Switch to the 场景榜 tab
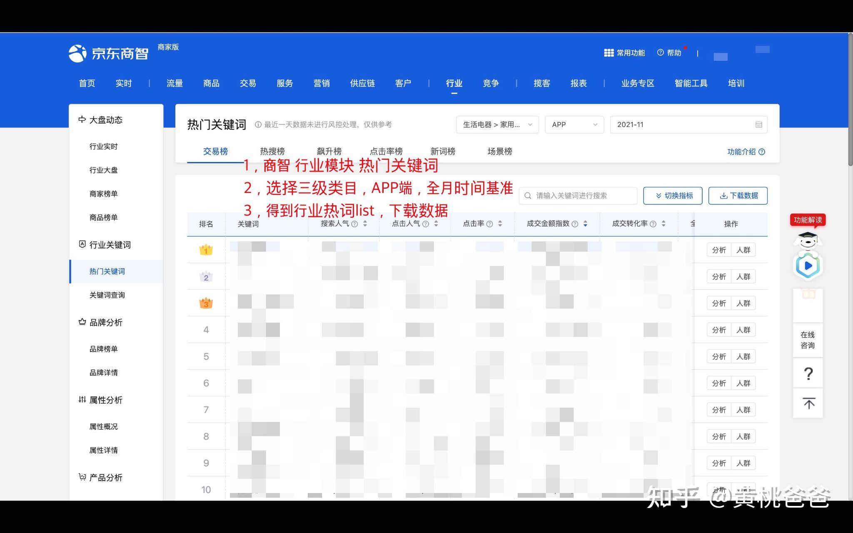 500,152
